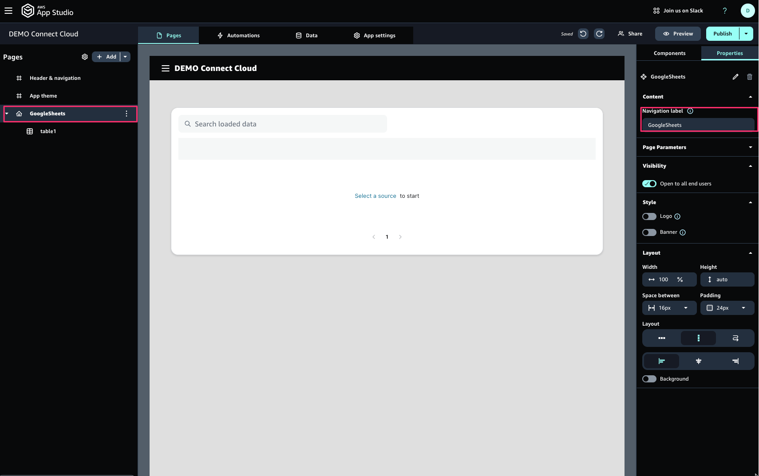The image size is (759, 476).
Task: Click the home icon beside GoogleSheets page
Action: (x=19, y=114)
